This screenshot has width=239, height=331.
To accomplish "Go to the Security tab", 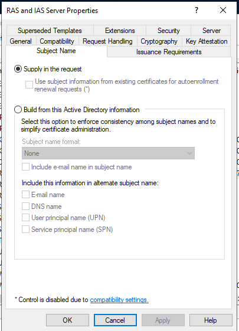I will [x=169, y=31].
